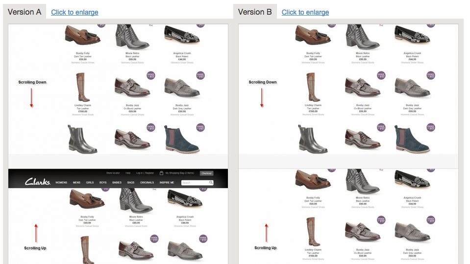Viewport: 470px width, 264px height.
Task: Open blue suede chelsea boot in Version B scrolling-down view
Action: pos(412,139)
